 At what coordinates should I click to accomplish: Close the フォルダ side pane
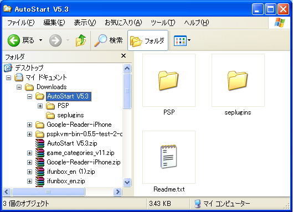[x=124, y=56]
